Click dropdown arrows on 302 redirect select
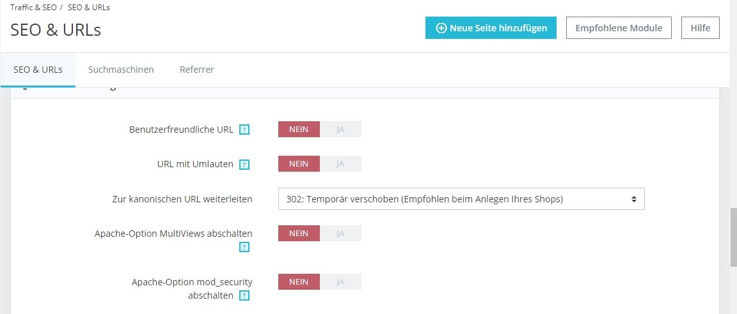This screenshot has height=314, width=737. pyautogui.click(x=634, y=199)
